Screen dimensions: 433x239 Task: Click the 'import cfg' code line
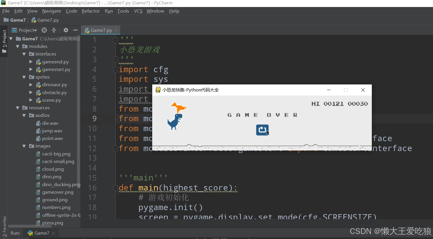[x=143, y=70]
